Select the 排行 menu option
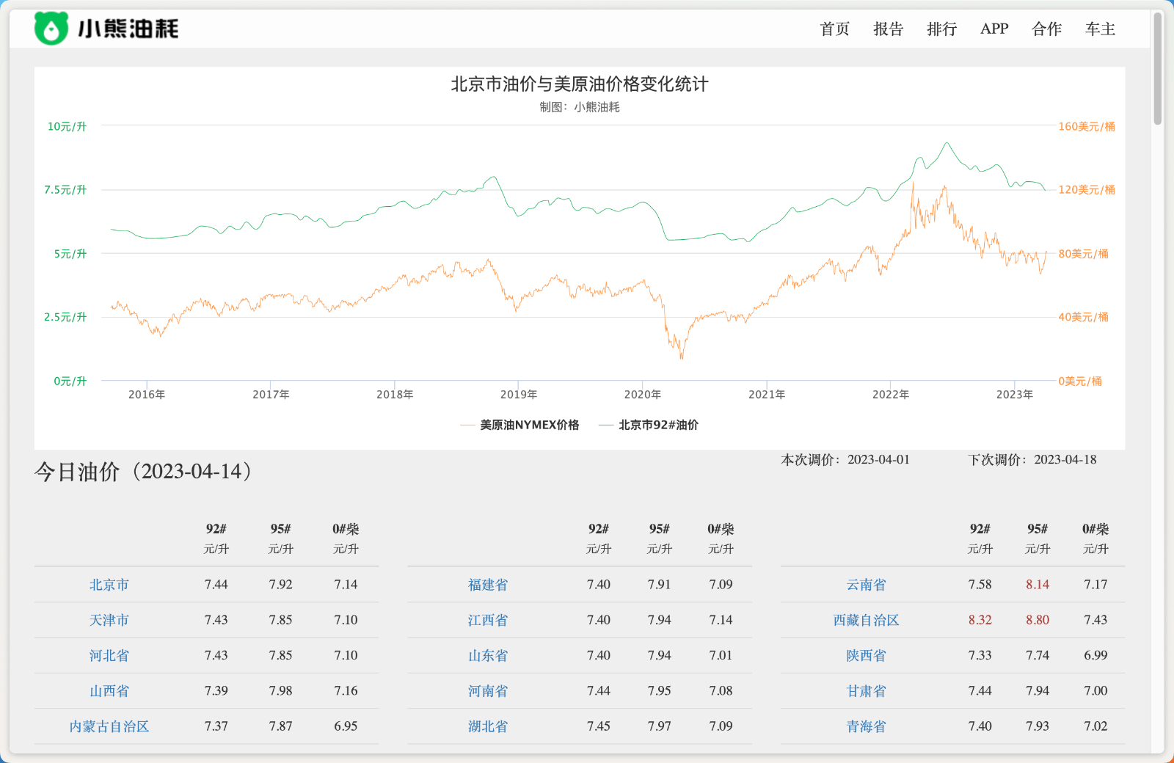This screenshot has height=763, width=1174. point(941,29)
